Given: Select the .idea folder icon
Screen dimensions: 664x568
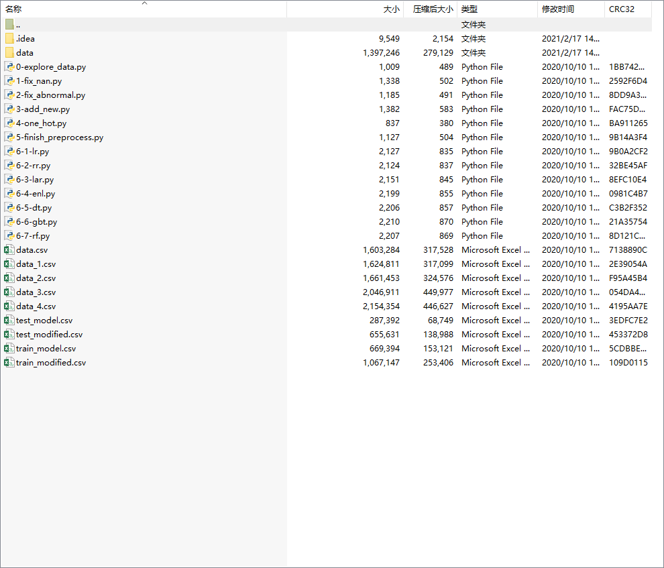Looking at the screenshot, I should pos(9,38).
